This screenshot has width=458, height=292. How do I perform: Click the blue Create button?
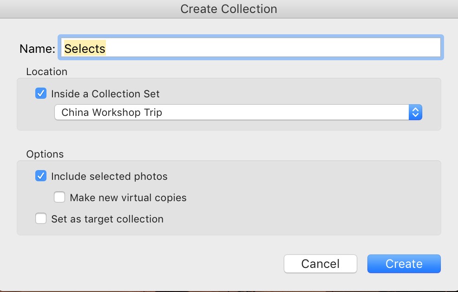click(404, 264)
